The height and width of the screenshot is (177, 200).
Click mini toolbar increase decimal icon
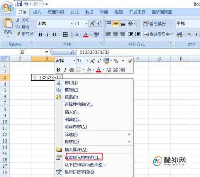109,70
